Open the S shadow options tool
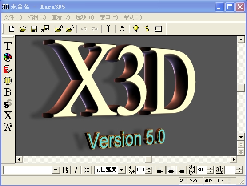 point(8,104)
